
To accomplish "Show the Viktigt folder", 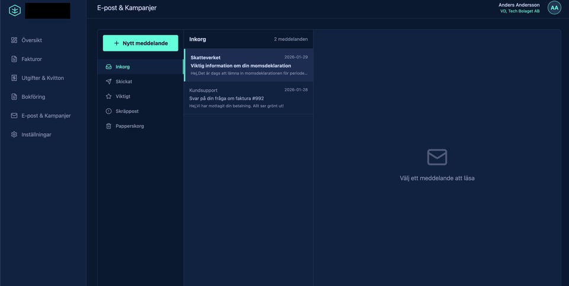I will tap(140, 97).
